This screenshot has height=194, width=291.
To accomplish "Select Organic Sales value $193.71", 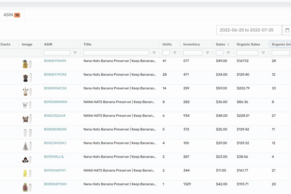I will pyautogui.click(x=242, y=184).
